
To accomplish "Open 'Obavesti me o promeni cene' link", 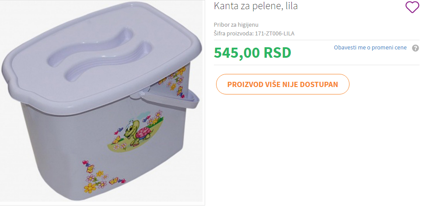I will [370, 48].
